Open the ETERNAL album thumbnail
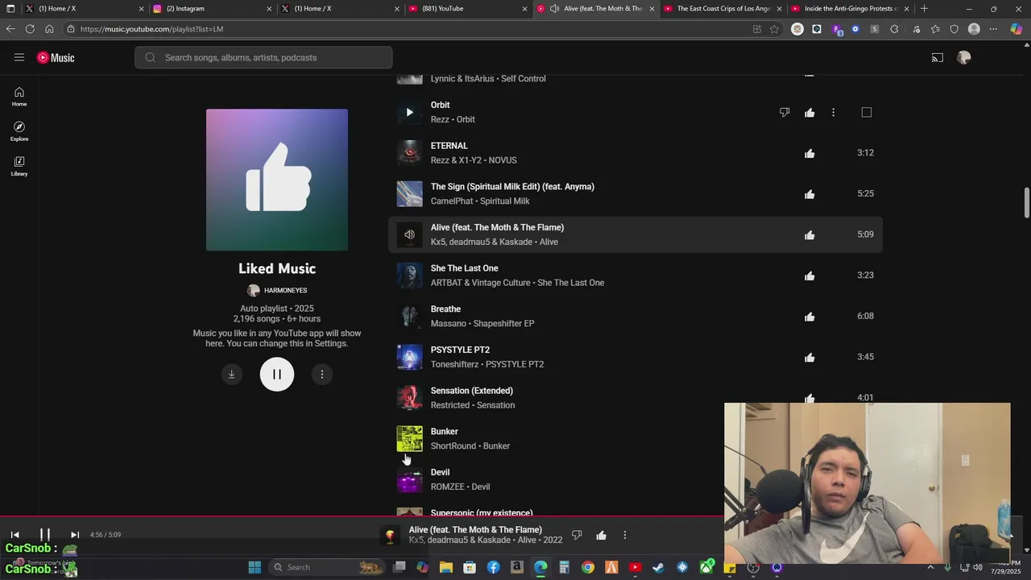 click(x=409, y=153)
